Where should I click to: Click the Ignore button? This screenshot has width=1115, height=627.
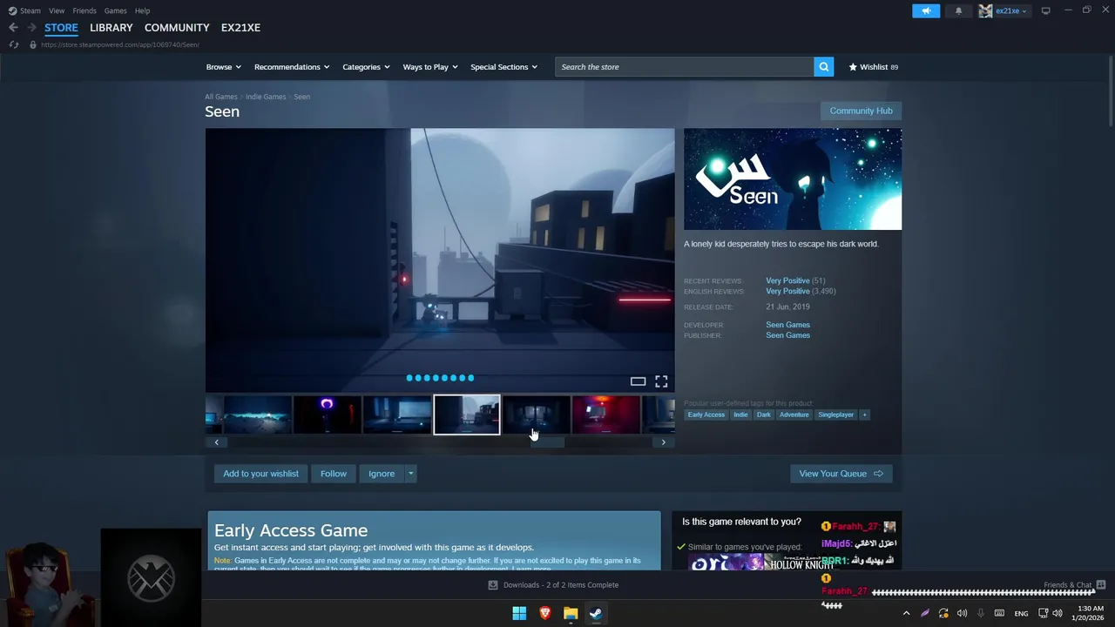382,474
